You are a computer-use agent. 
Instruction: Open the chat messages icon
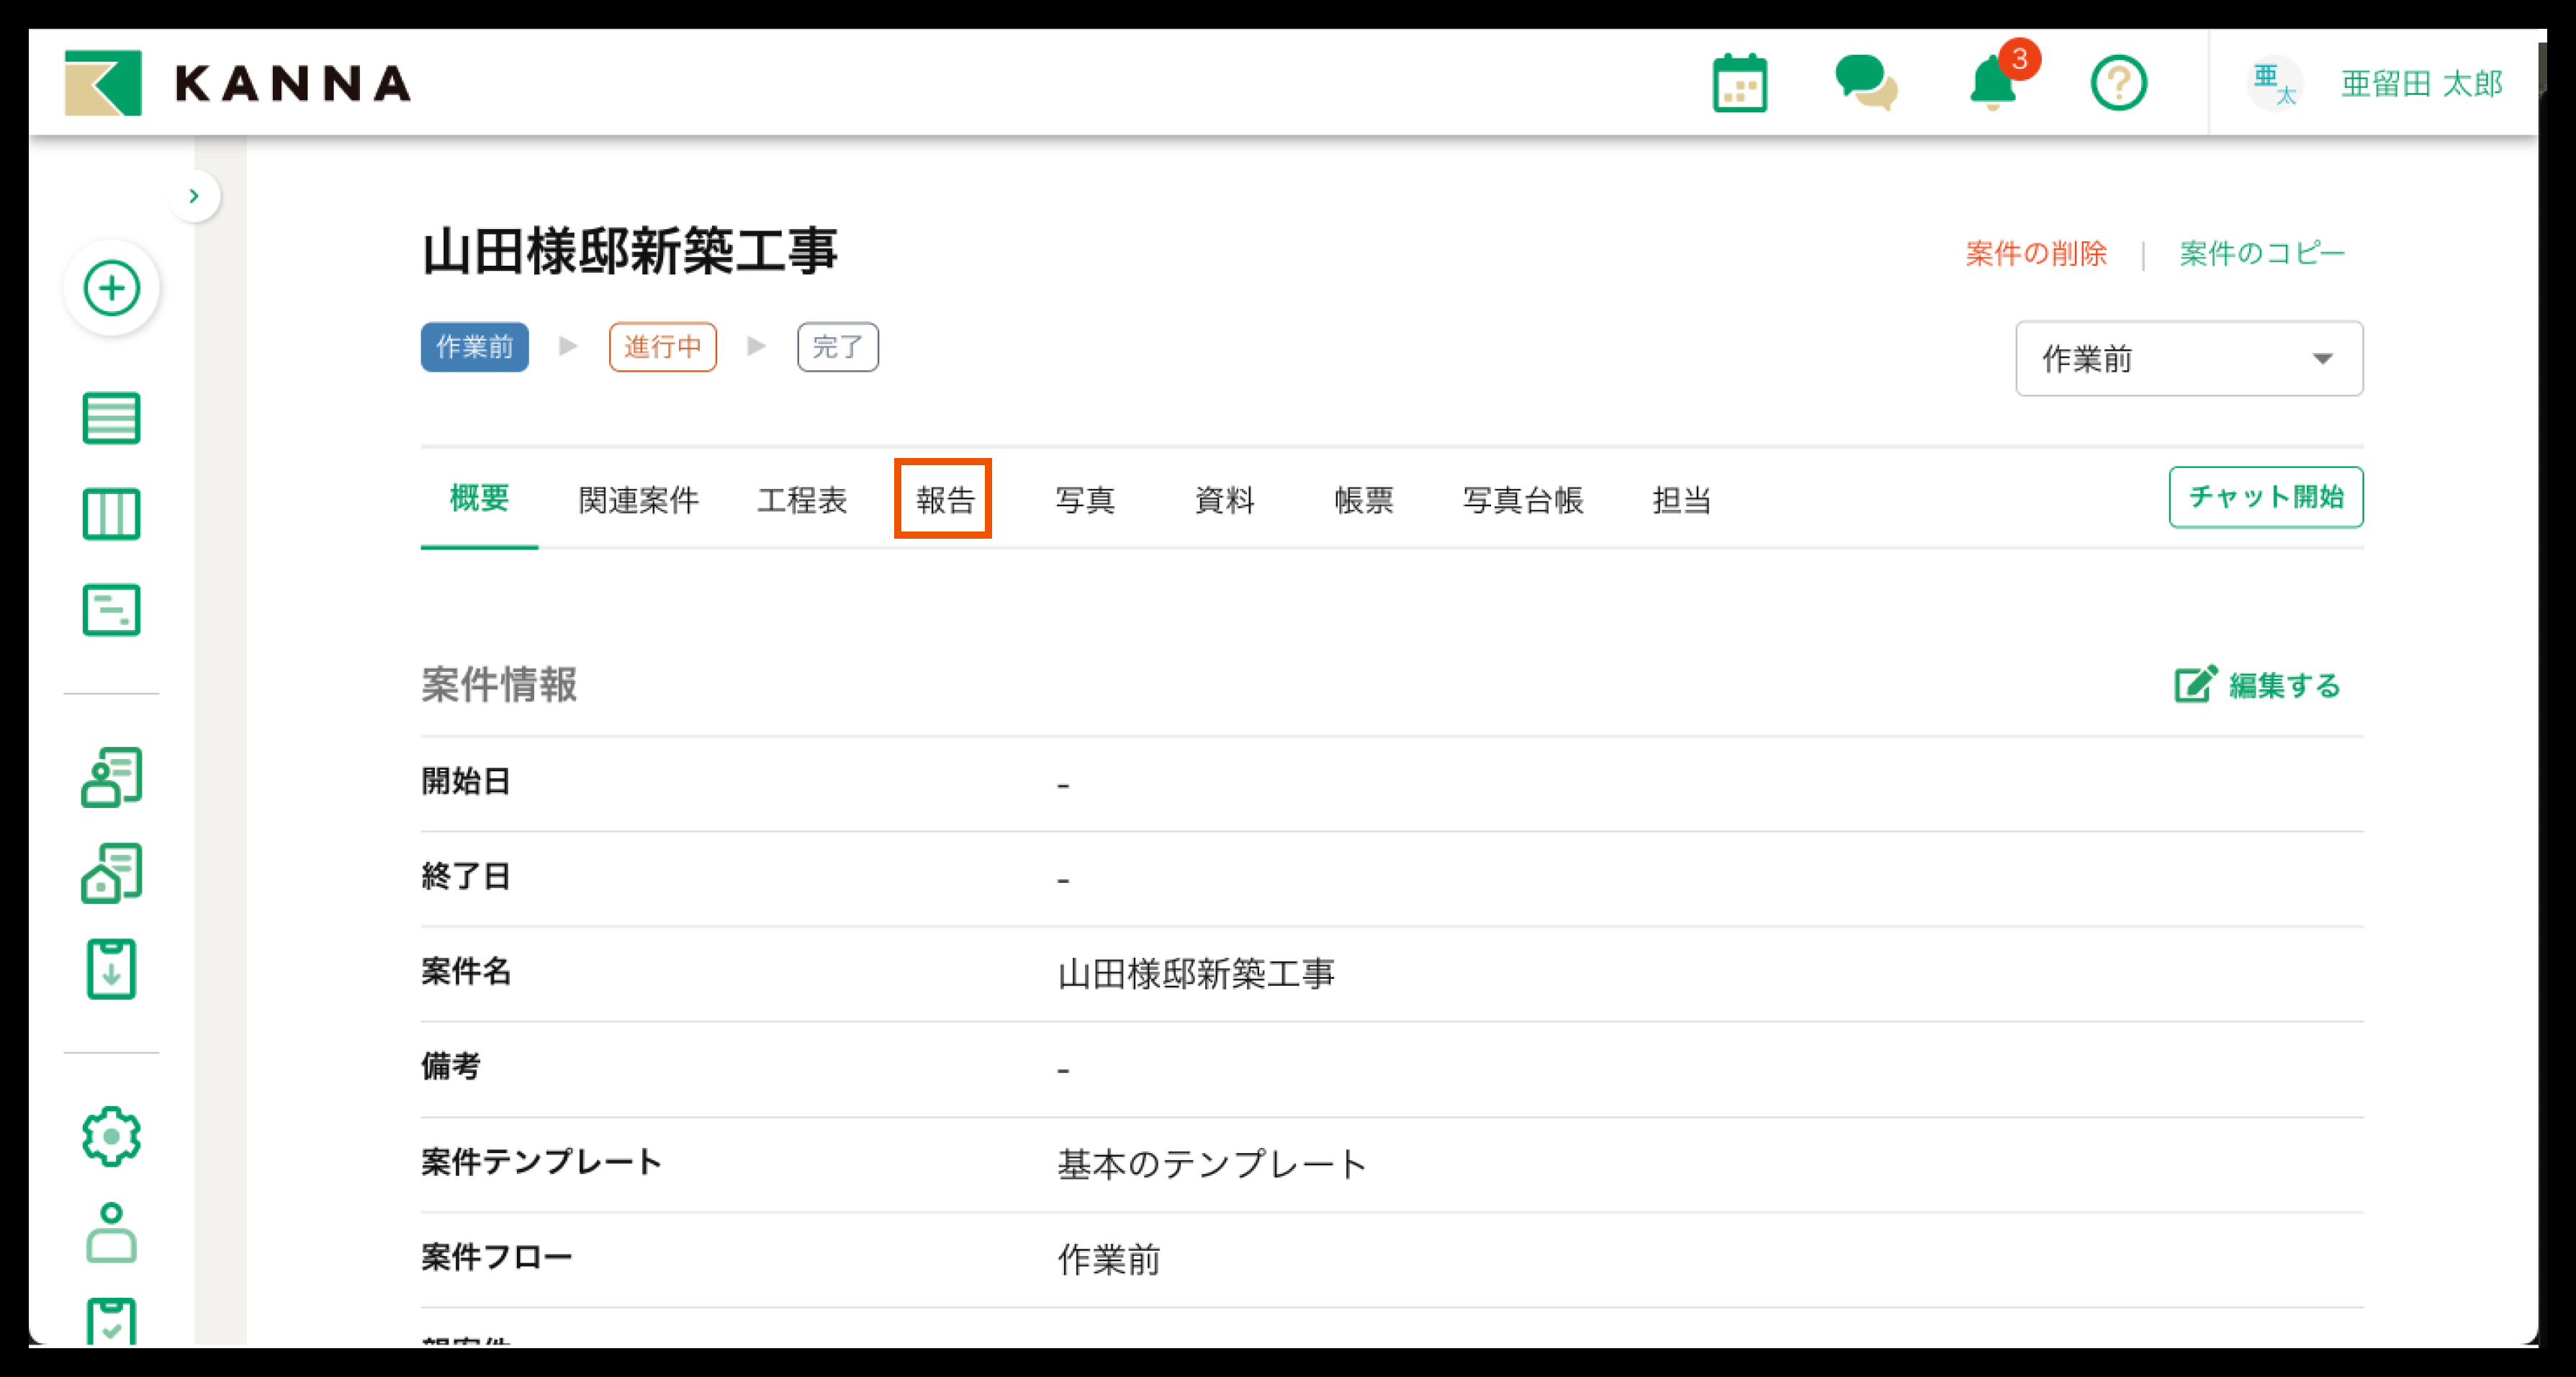click(x=1865, y=83)
